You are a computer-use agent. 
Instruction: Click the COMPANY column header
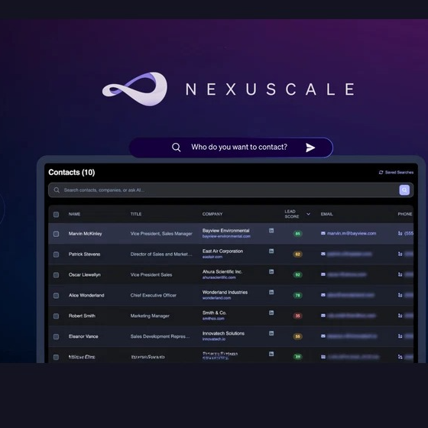(212, 214)
